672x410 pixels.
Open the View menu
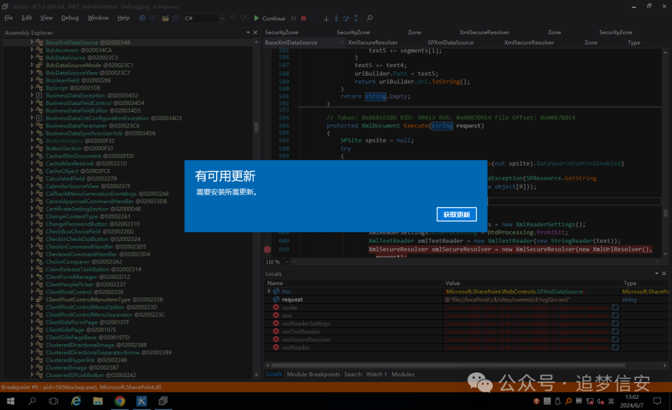[46, 18]
